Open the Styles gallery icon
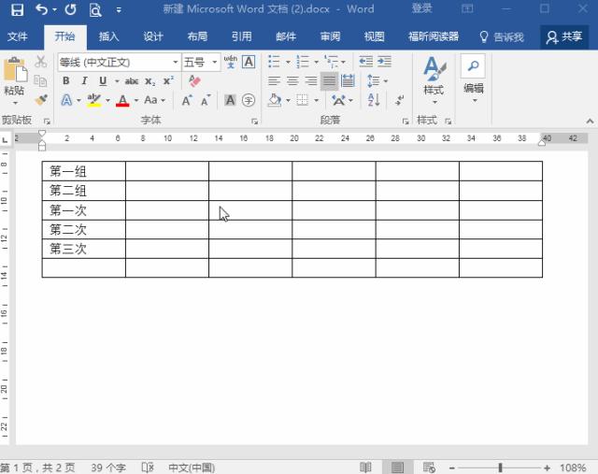Screen dimensions: 598x474 click(x=434, y=69)
